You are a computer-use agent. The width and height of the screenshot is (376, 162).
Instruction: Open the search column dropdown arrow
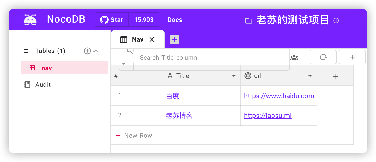pos(124,64)
